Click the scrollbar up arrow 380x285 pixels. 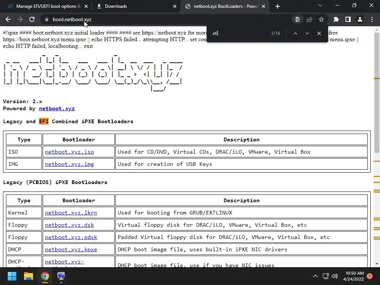tap(377, 30)
